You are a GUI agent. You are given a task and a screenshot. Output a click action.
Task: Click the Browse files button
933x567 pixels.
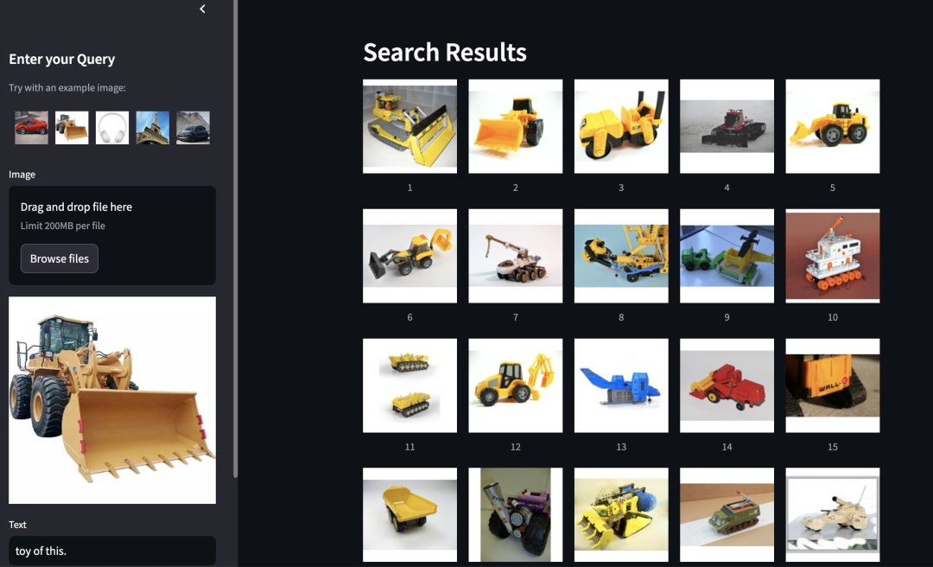point(60,258)
